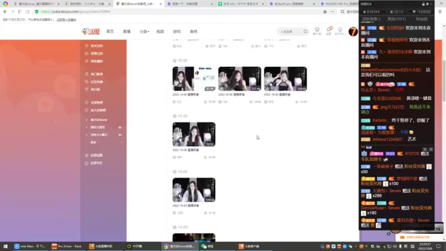The height and width of the screenshot is (251, 446).
Task: Close the 百度一下 browser tab
Action: click(212, 4)
